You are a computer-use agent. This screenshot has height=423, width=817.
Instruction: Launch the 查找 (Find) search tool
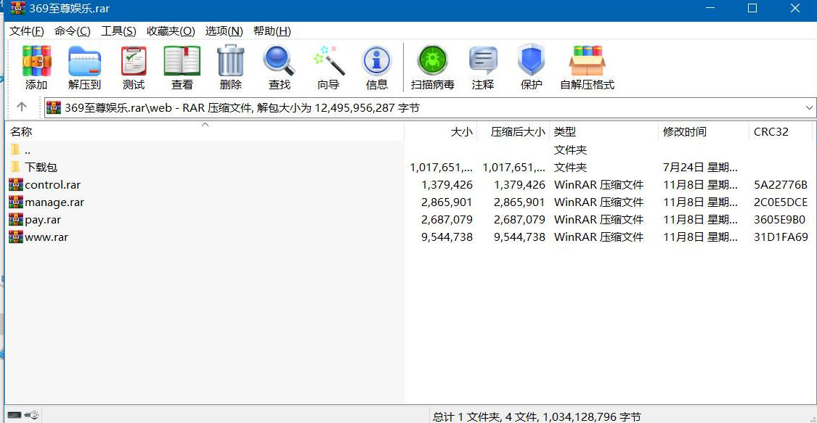coord(278,67)
